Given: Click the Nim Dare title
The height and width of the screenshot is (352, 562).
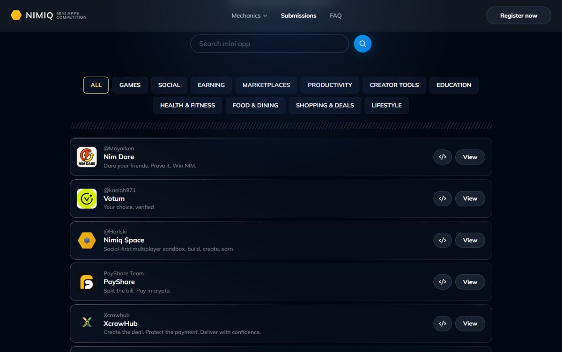Looking at the screenshot, I should click(119, 157).
